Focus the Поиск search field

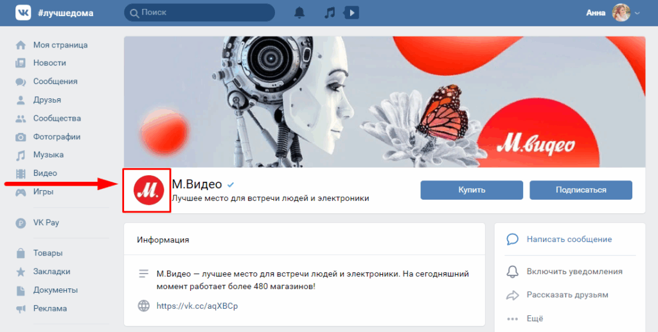point(200,13)
